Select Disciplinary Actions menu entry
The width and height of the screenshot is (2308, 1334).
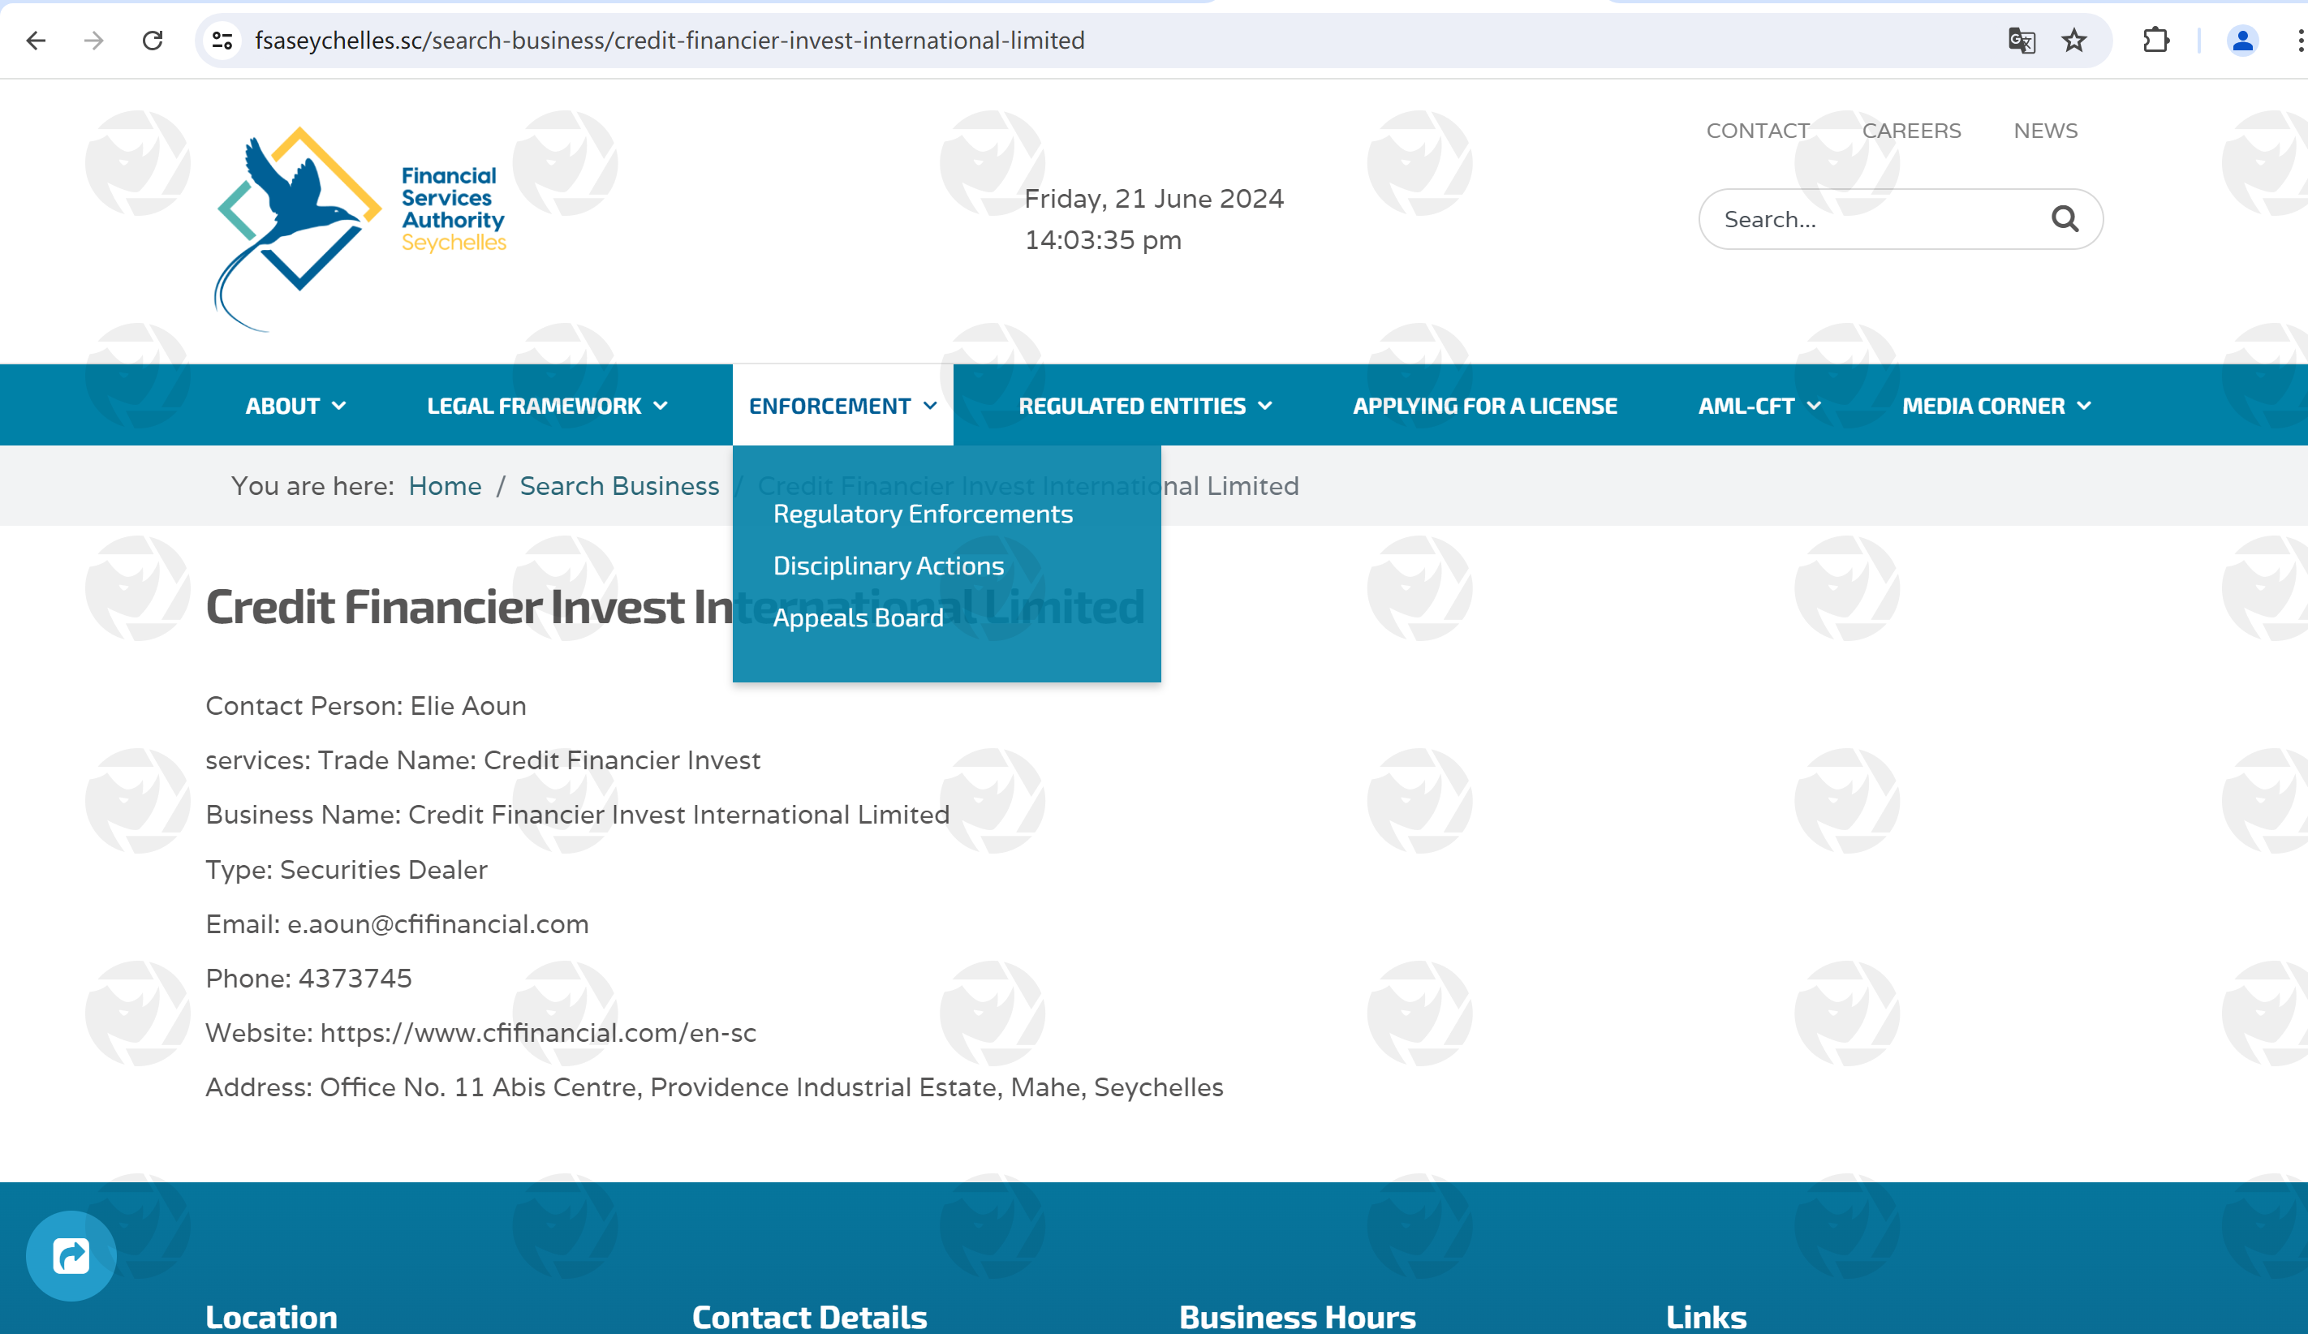point(888,566)
